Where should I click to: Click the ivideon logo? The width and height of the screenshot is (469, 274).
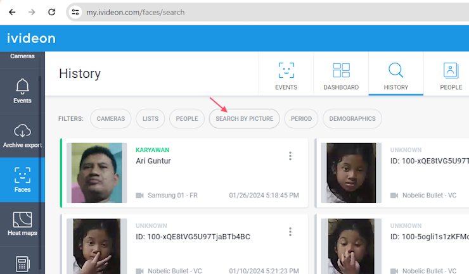[x=32, y=39]
